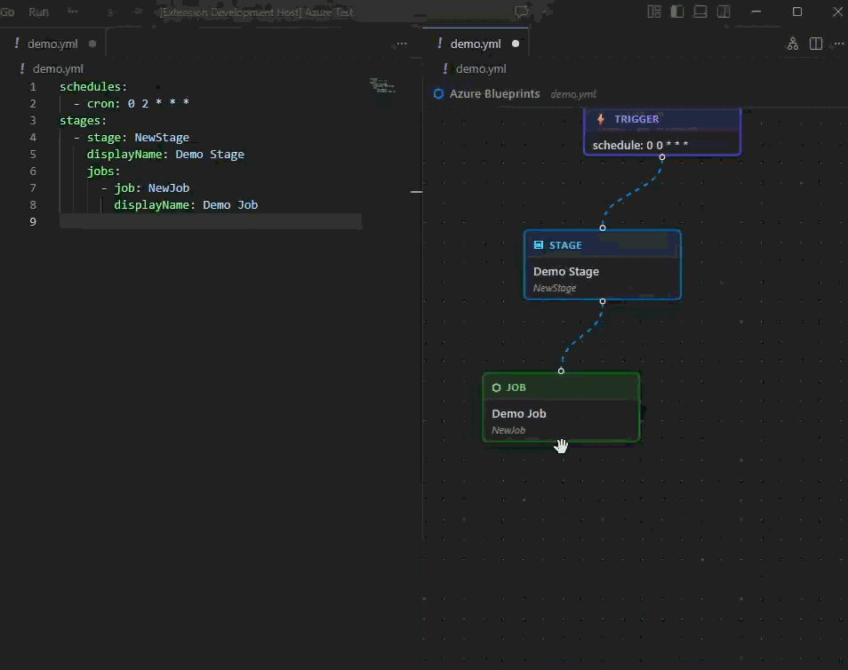Open left editor group more actions
Image resolution: width=848 pixels, height=670 pixels.
[402, 44]
